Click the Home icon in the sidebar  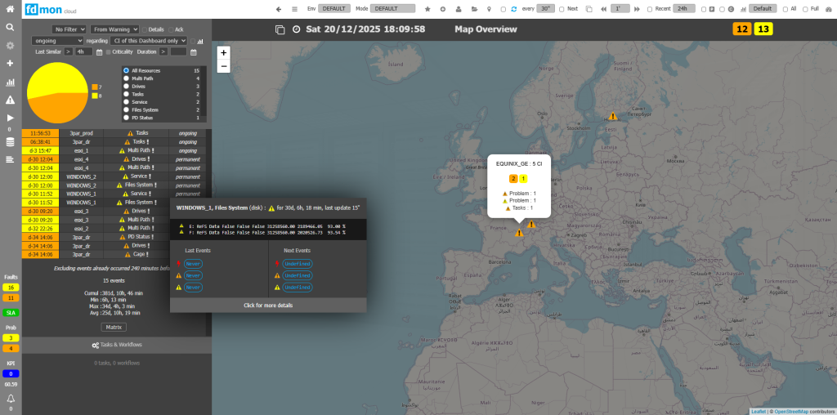10,10
